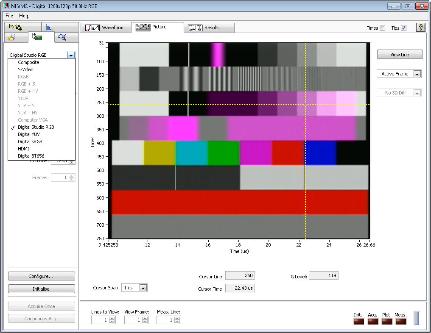The width and height of the screenshot is (431, 333).
Task: Click the folder files tab icon
Action: (x=12, y=37)
